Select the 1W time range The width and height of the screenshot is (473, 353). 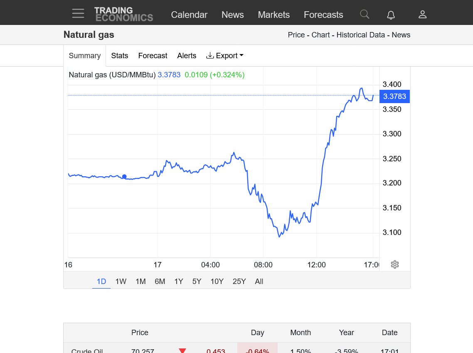(x=121, y=281)
